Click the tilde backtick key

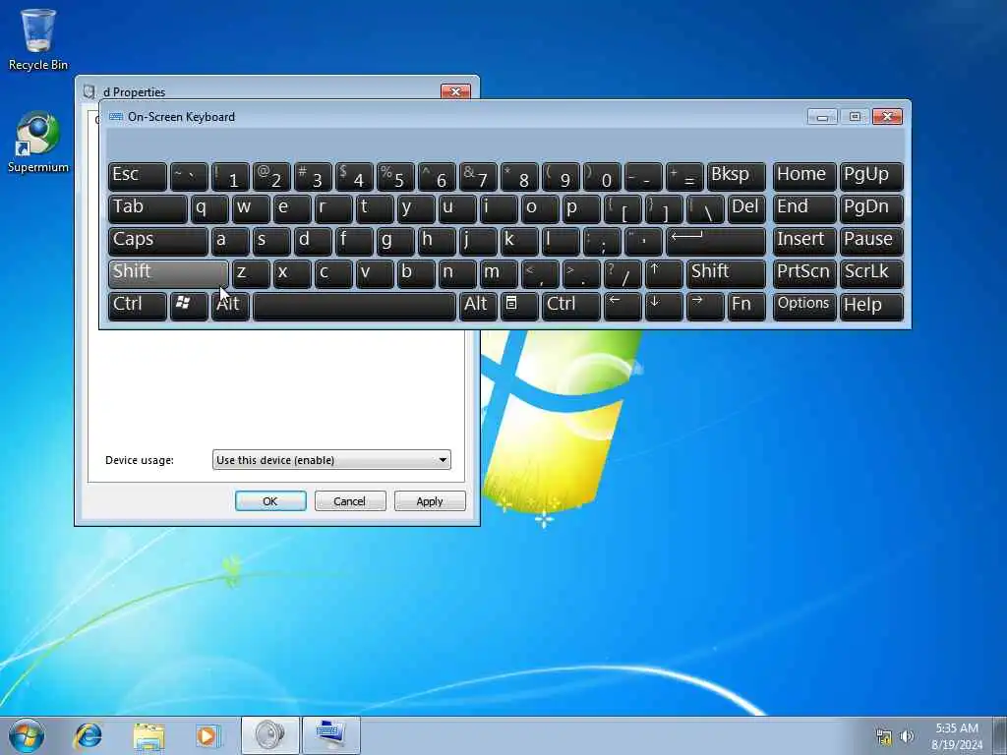189,177
